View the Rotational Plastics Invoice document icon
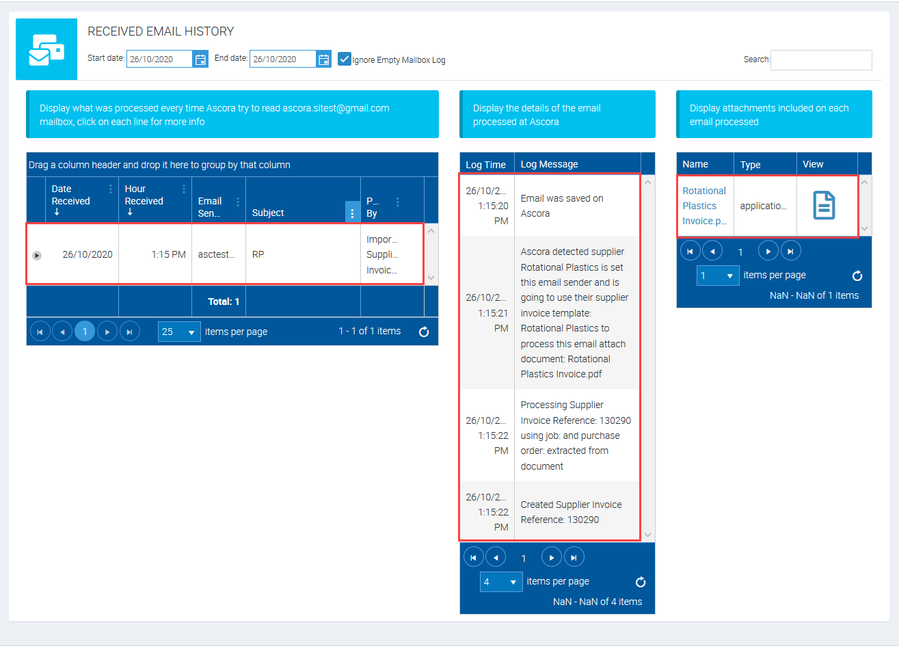899x657 pixels. [824, 206]
